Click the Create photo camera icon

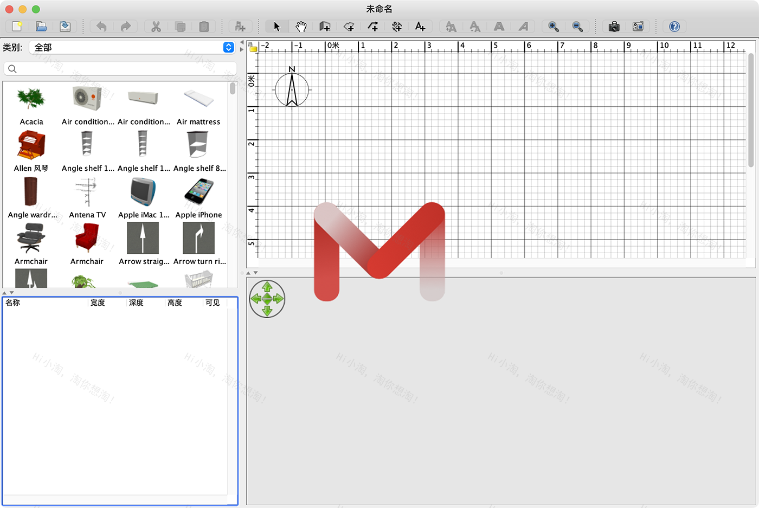(x=614, y=27)
